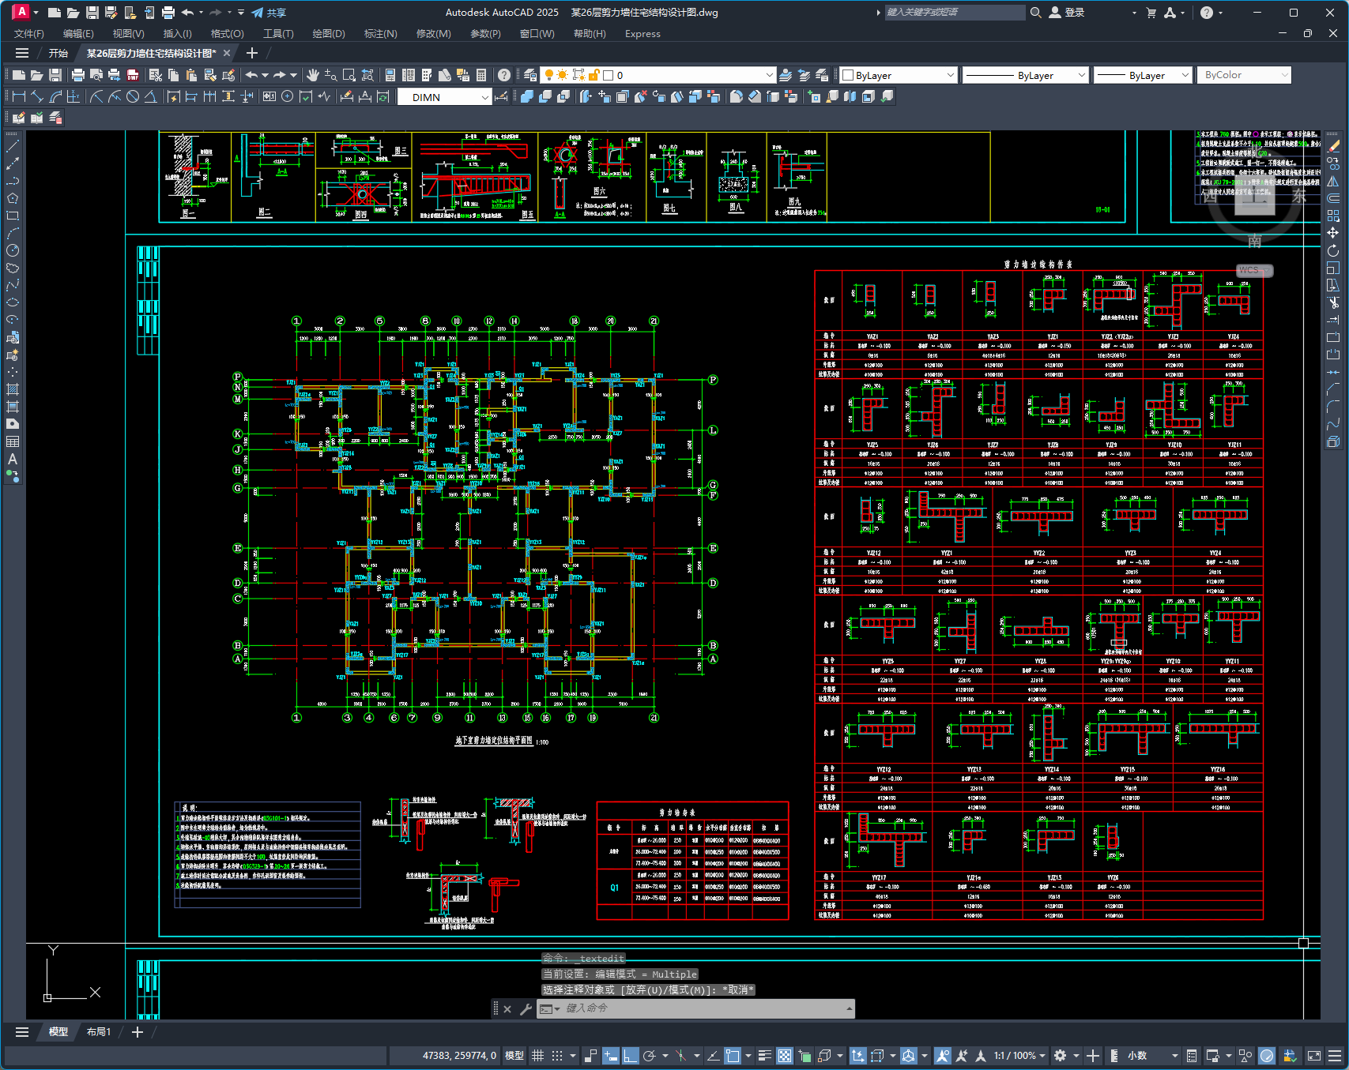Toggle lineweight display in status bar
The height and width of the screenshot is (1070, 1349).
pyautogui.click(x=764, y=1055)
